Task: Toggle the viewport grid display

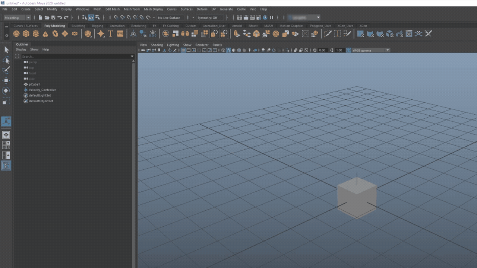Action: click(x=183, y=50)
